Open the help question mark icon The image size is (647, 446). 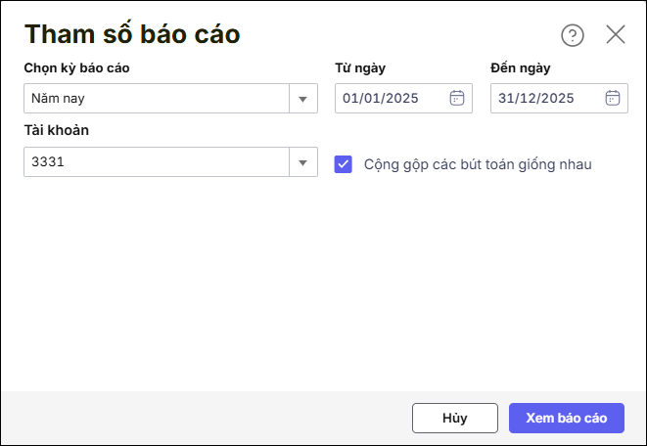(572, 35)
